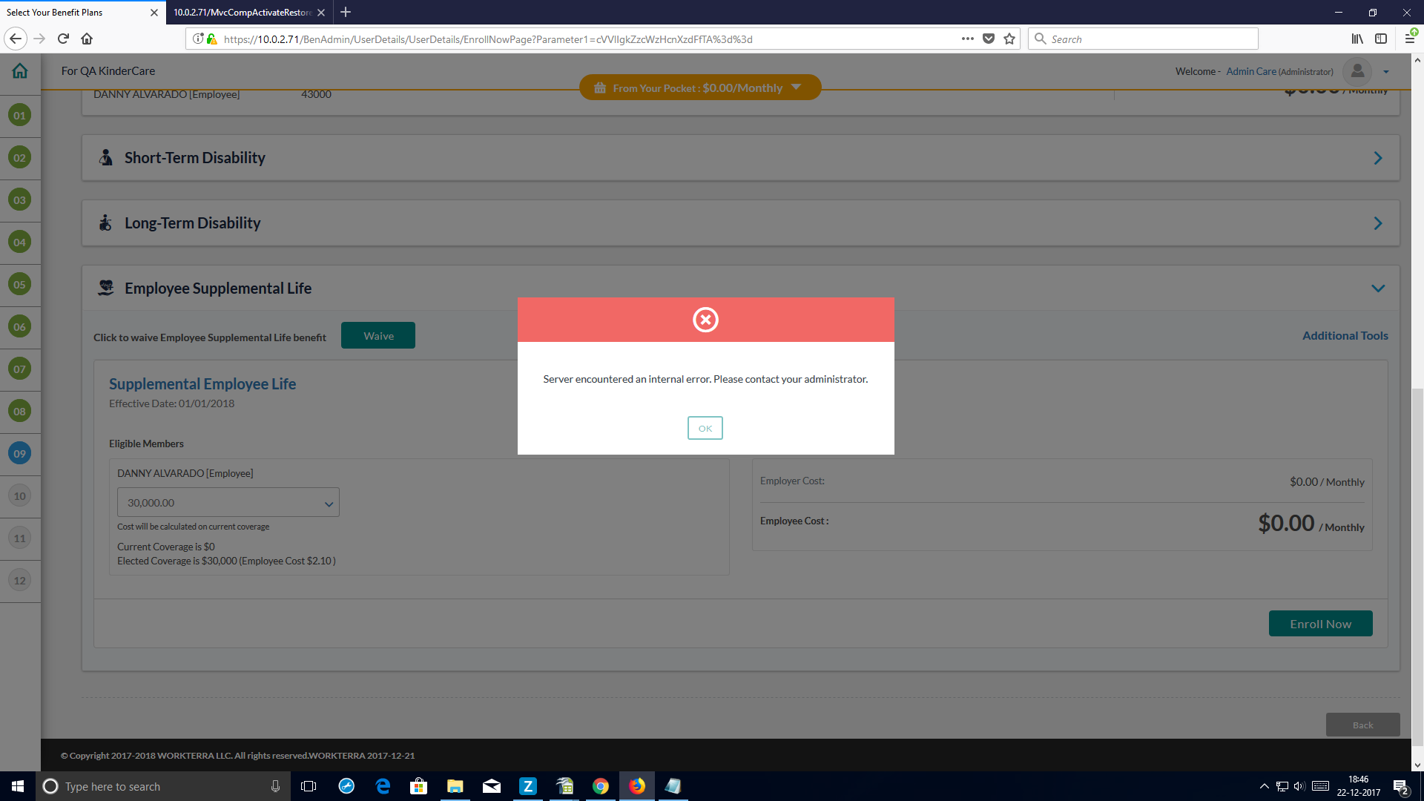Click the Waive button
Viewport: 1424px width, 801px height.
[x=378, y=336]
